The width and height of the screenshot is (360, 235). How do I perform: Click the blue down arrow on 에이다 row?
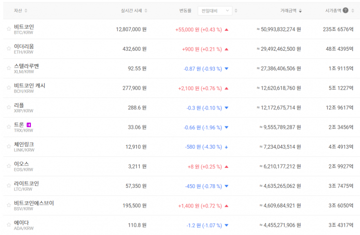[x=227, y=225]
